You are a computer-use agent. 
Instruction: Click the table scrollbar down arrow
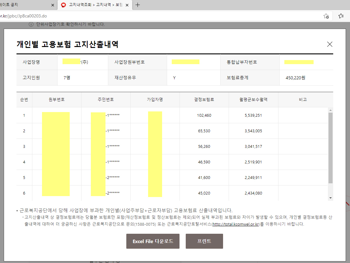click(330, 198)
